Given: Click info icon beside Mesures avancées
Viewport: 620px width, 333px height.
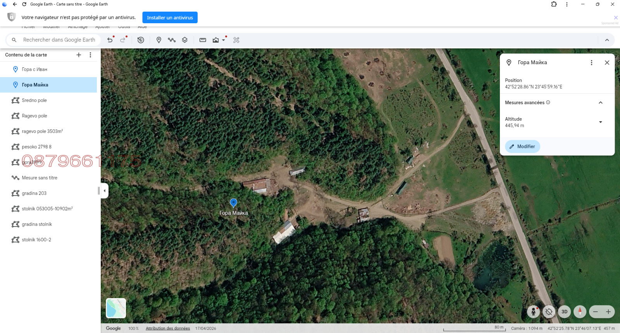Looking at the screenshot, I should [548, 103].
